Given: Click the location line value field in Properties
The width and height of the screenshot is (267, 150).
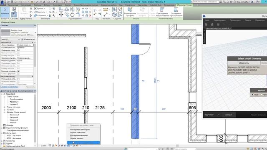Looking at the screenshot, I should [x=25, y=45].
